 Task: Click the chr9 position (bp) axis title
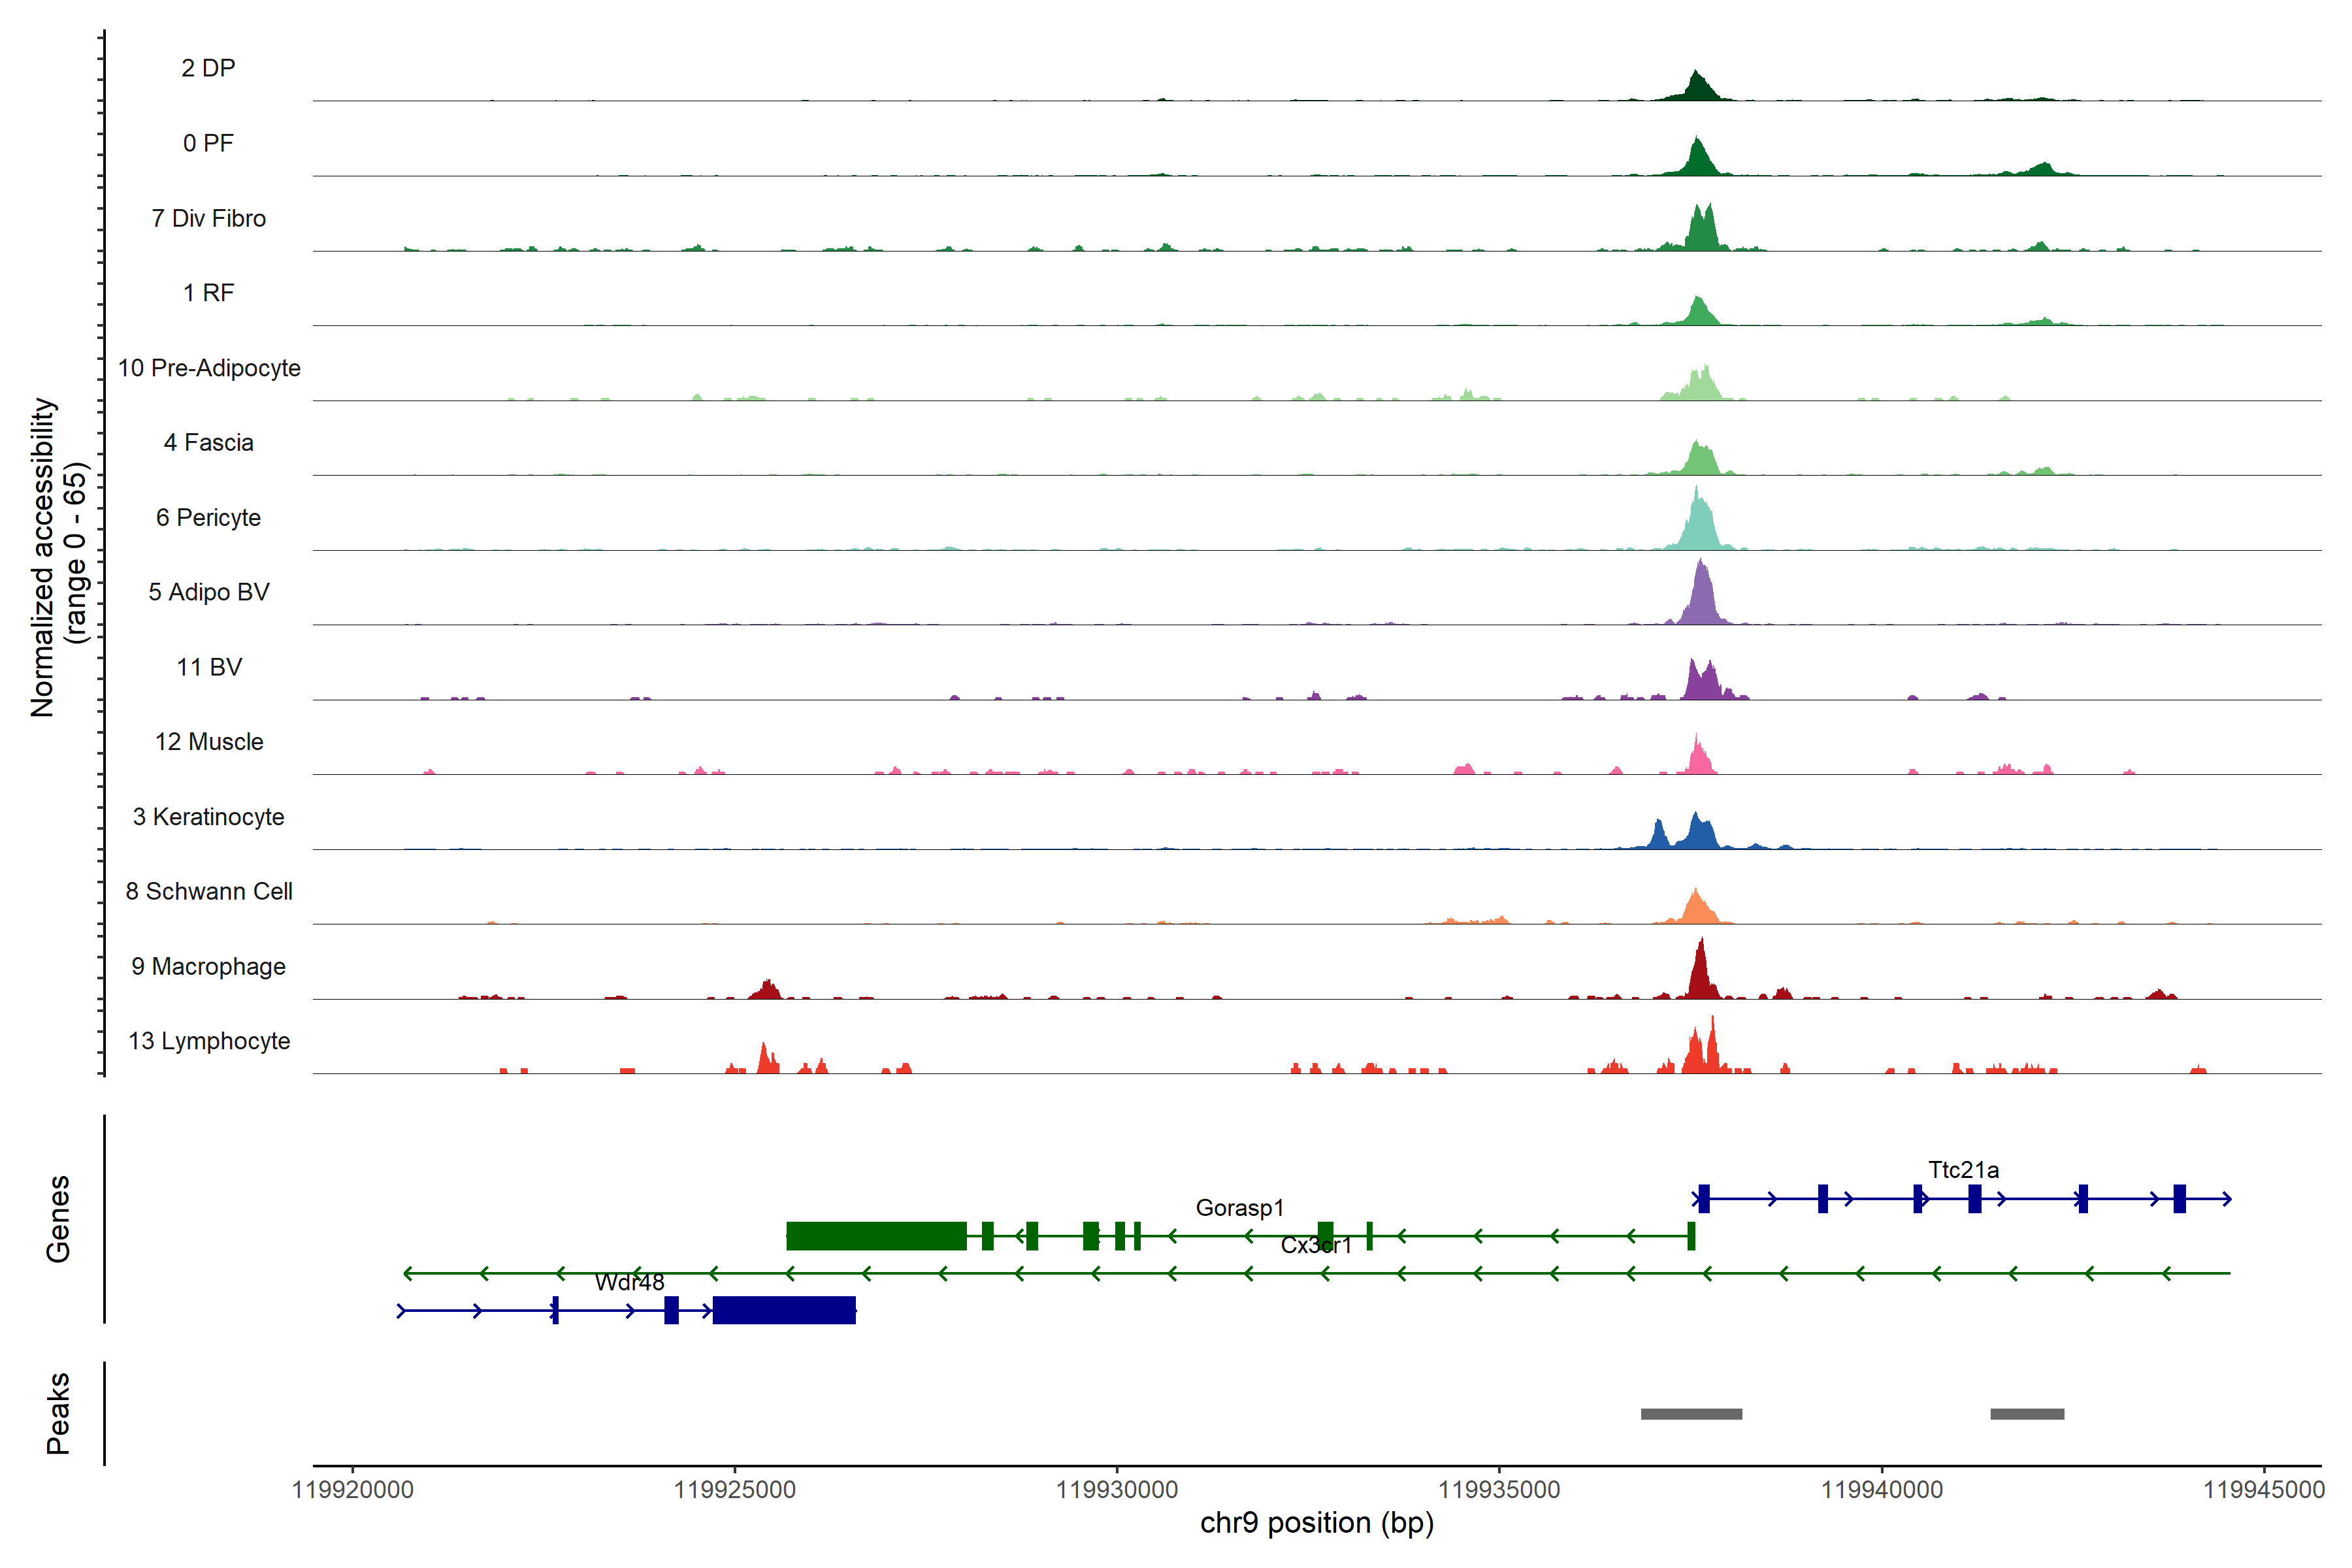click(x=1316, y=1524)
